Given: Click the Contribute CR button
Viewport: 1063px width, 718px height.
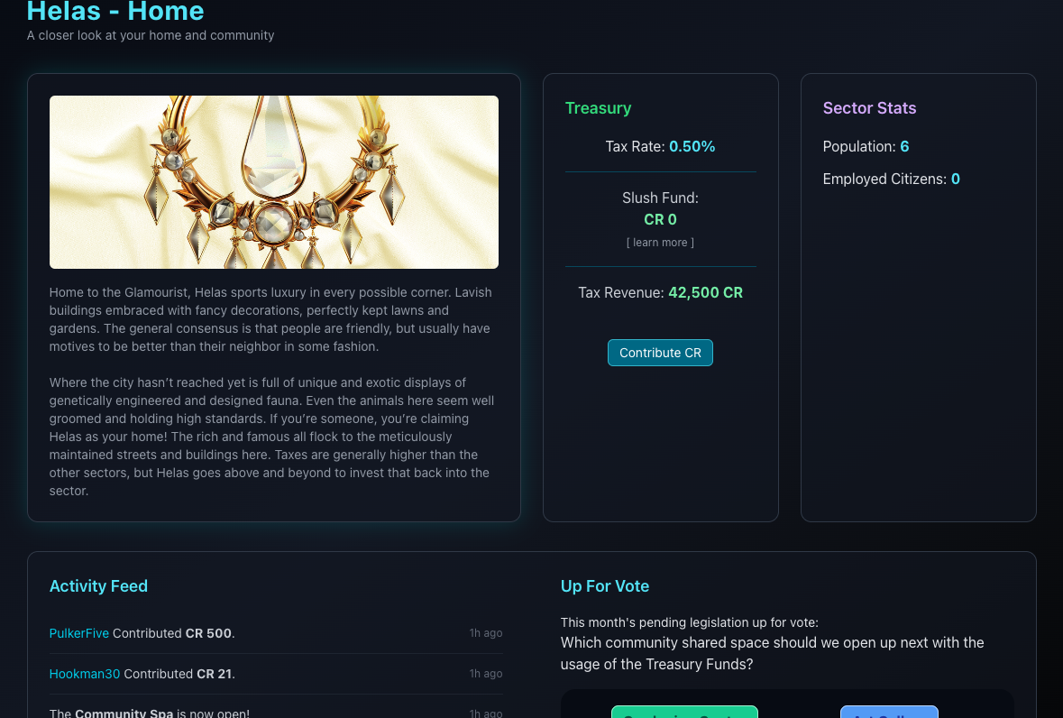Looking at the screenshot, I should [660, 353].
